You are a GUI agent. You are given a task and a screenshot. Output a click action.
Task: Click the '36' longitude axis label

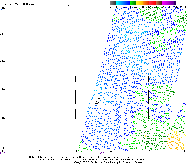(x=75, y=151)
